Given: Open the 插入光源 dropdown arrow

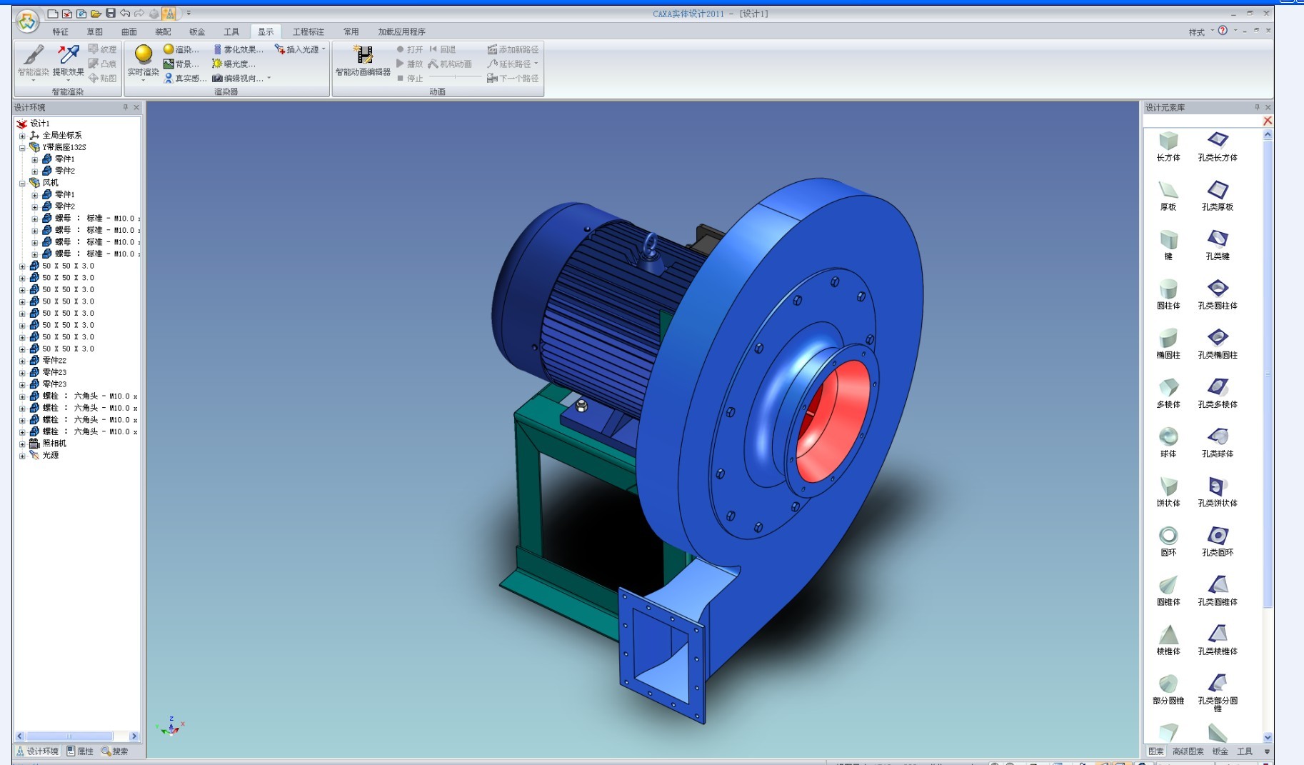Looking at the screenshot, I should coord(324,49).
